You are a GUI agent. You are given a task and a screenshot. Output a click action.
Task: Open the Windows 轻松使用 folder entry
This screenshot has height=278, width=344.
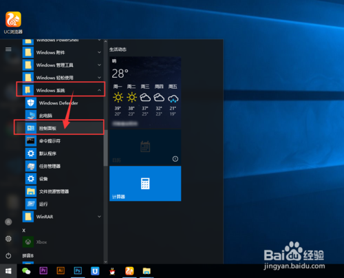coord(62,78)
